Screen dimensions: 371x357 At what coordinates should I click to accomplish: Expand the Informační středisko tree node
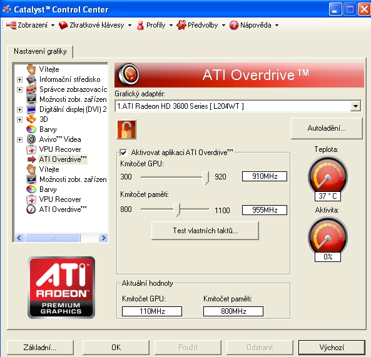coord(19,79)
